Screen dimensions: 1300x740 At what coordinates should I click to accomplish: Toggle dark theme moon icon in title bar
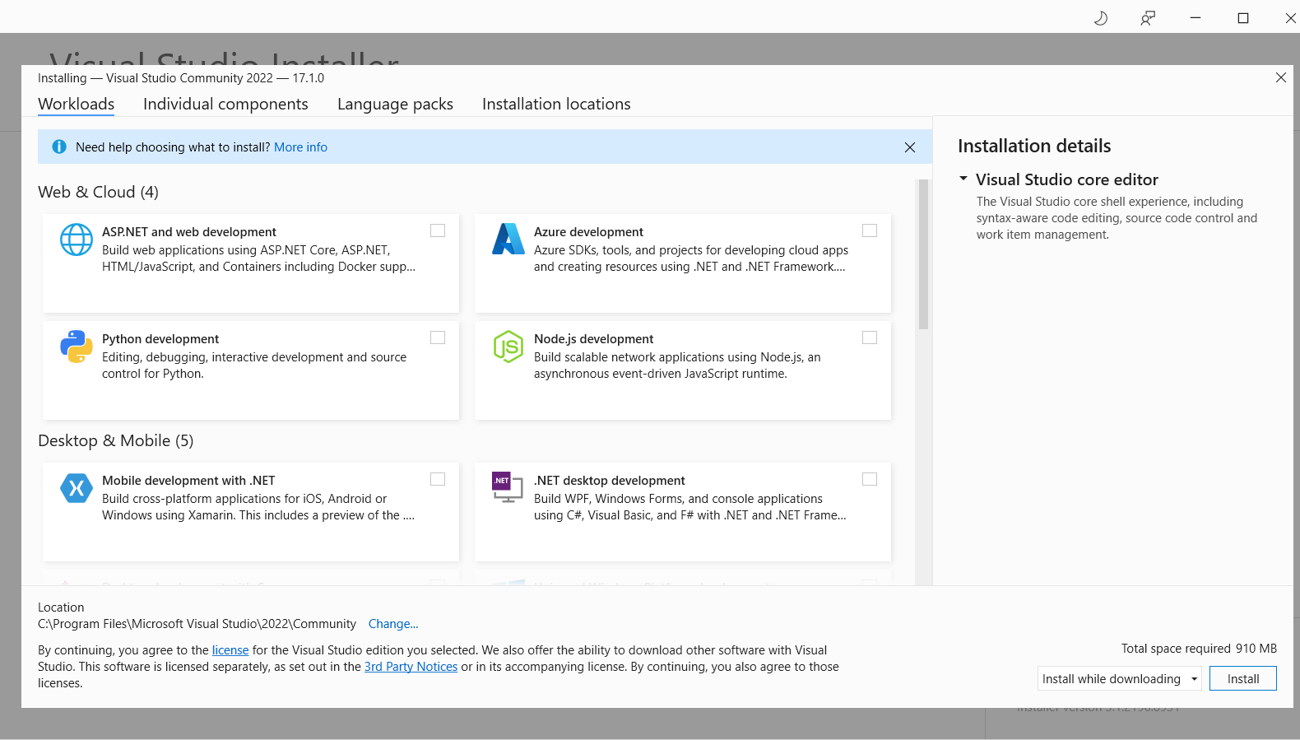point(1100,18)
